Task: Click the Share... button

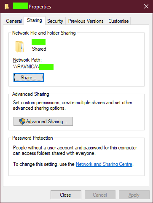Action: pyautogui.click(x=29, y=78)
